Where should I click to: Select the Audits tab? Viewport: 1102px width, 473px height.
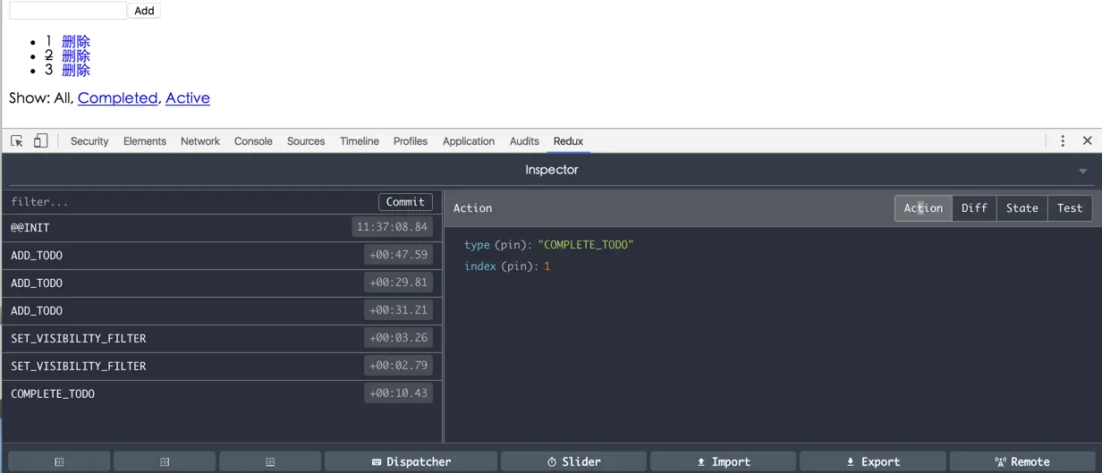pos(524,141)
